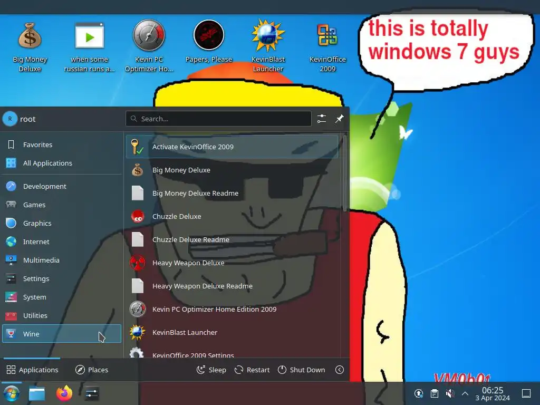Open System Settings from taskbar
This screenshot has width=540, height=405.
[x=92, y=393]
